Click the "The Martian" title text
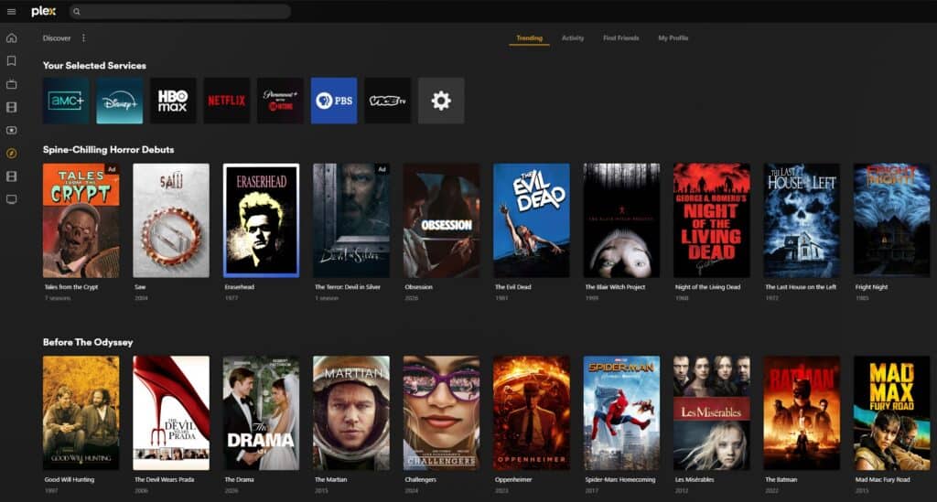The width and height of the screenshot is (937, 502). [331, 480]
